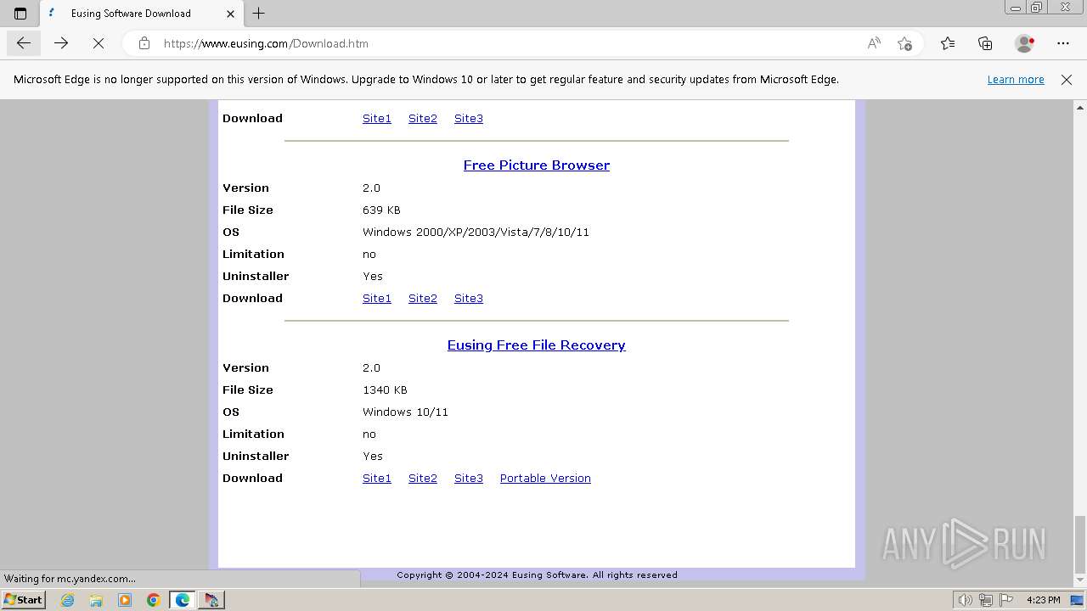Image resolution: width=1087 pixels, height=611 pixels.
Task: View site information via lock icon
Action: (x=144, y=43)
